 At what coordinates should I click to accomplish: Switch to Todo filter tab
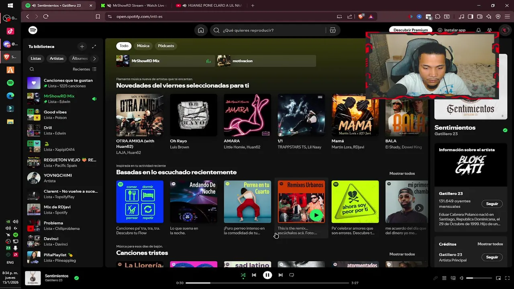pyautogui.click(x=124, y=46)
